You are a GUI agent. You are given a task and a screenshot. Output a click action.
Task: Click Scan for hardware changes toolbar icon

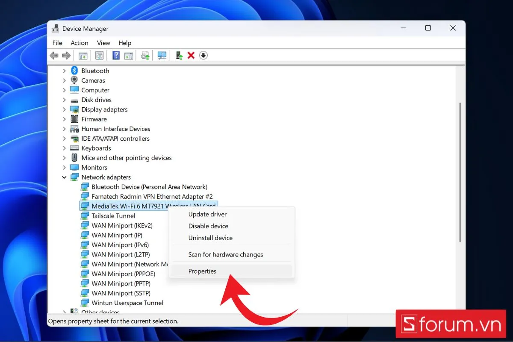pyautogui.click(x=162, y=56)
